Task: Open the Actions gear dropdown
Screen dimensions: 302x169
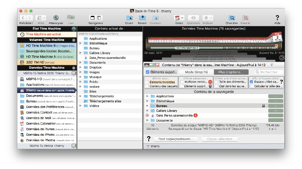Action: [x=208, y=18]
